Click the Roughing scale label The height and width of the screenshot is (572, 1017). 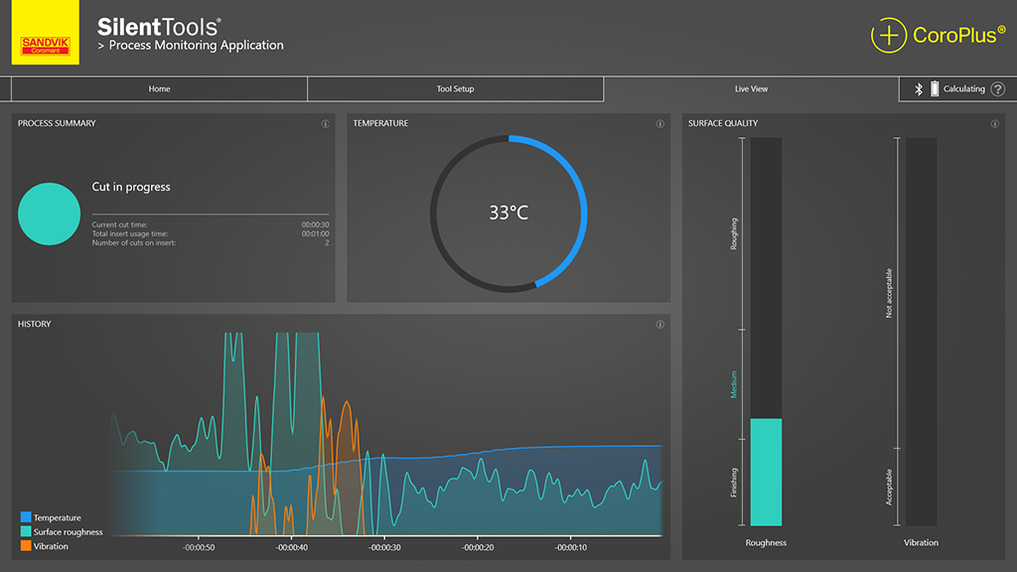pos(734,234)
